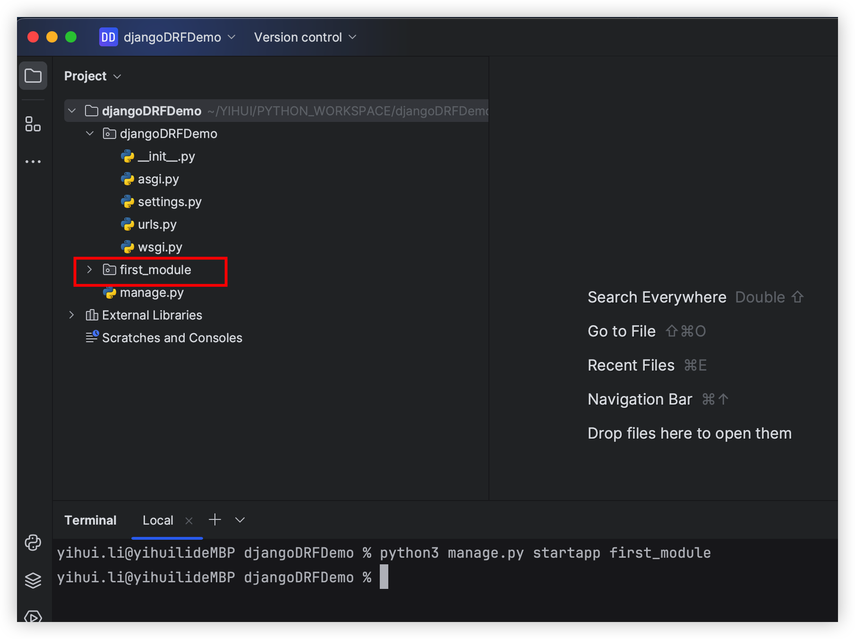
Task: Open terminal session options chevron
Action: [x=240, y=520]
